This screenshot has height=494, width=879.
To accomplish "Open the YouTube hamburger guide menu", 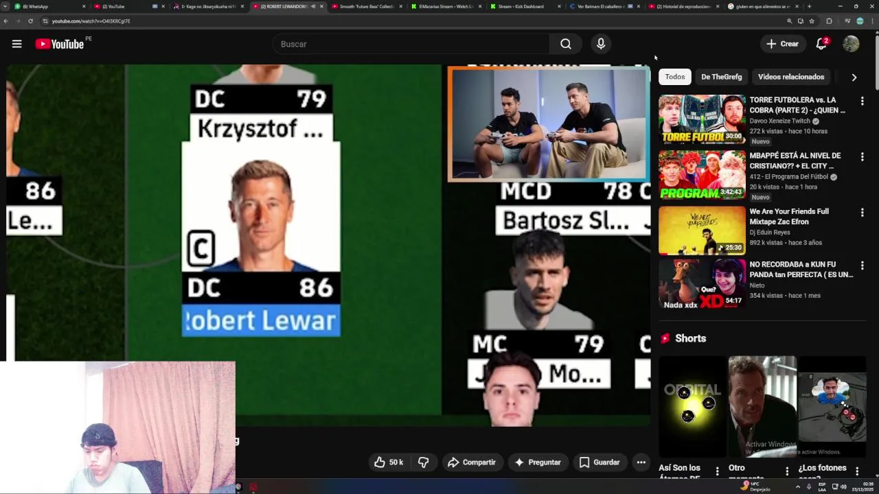I will (16, 44).
